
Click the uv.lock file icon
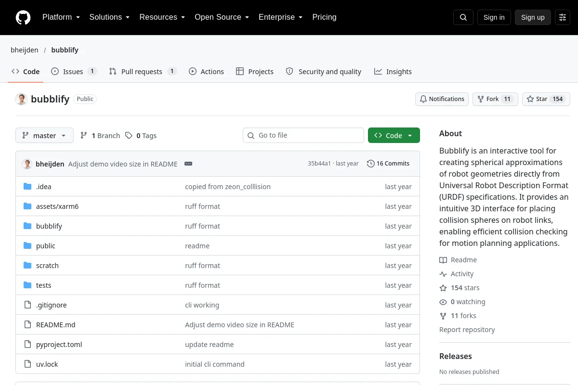click(27, 364)
